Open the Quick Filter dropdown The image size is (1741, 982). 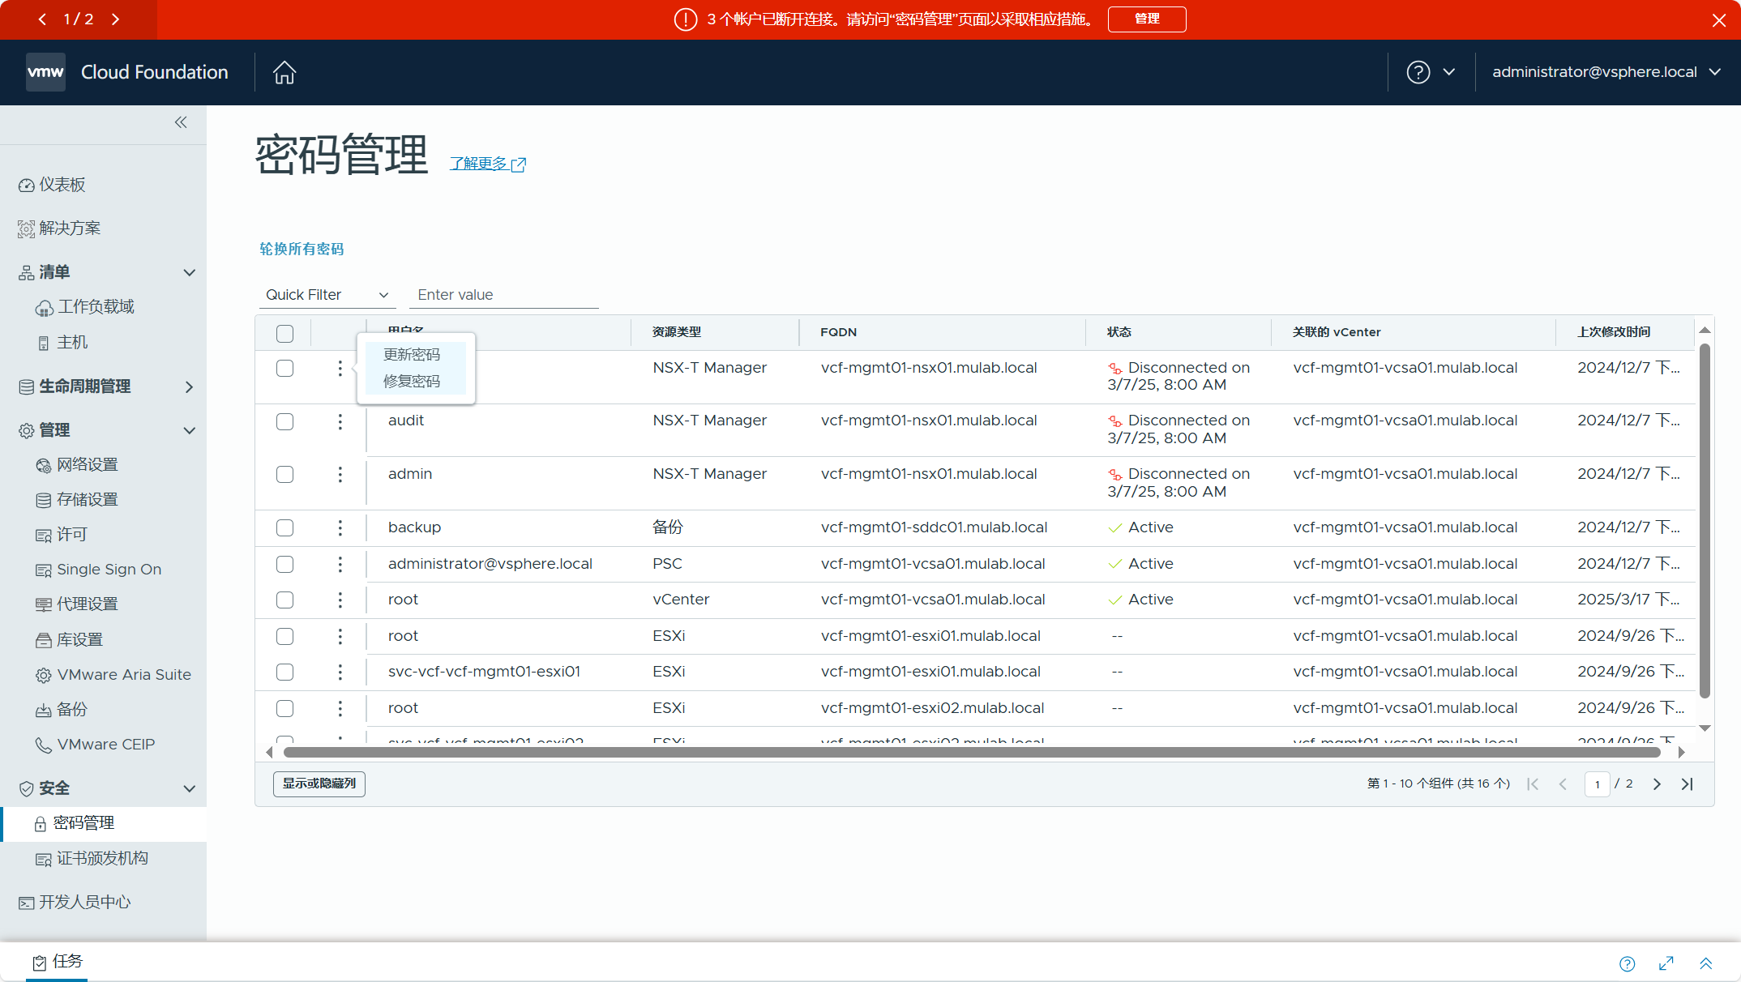327,295
